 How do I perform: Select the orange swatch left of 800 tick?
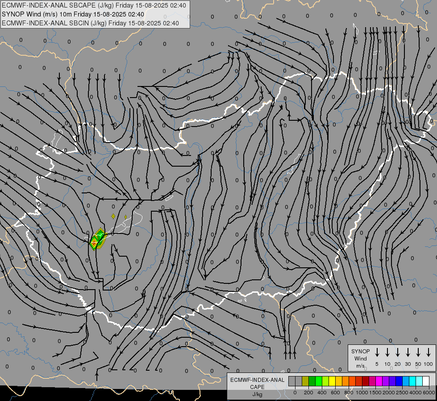(345, 381)
